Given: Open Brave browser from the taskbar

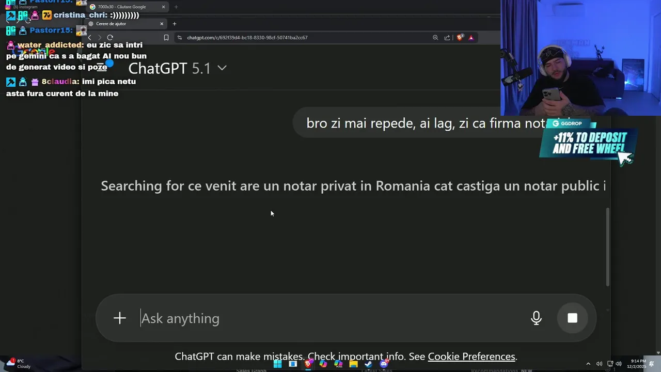Looking at the screenshot, I should coord(308,364).
